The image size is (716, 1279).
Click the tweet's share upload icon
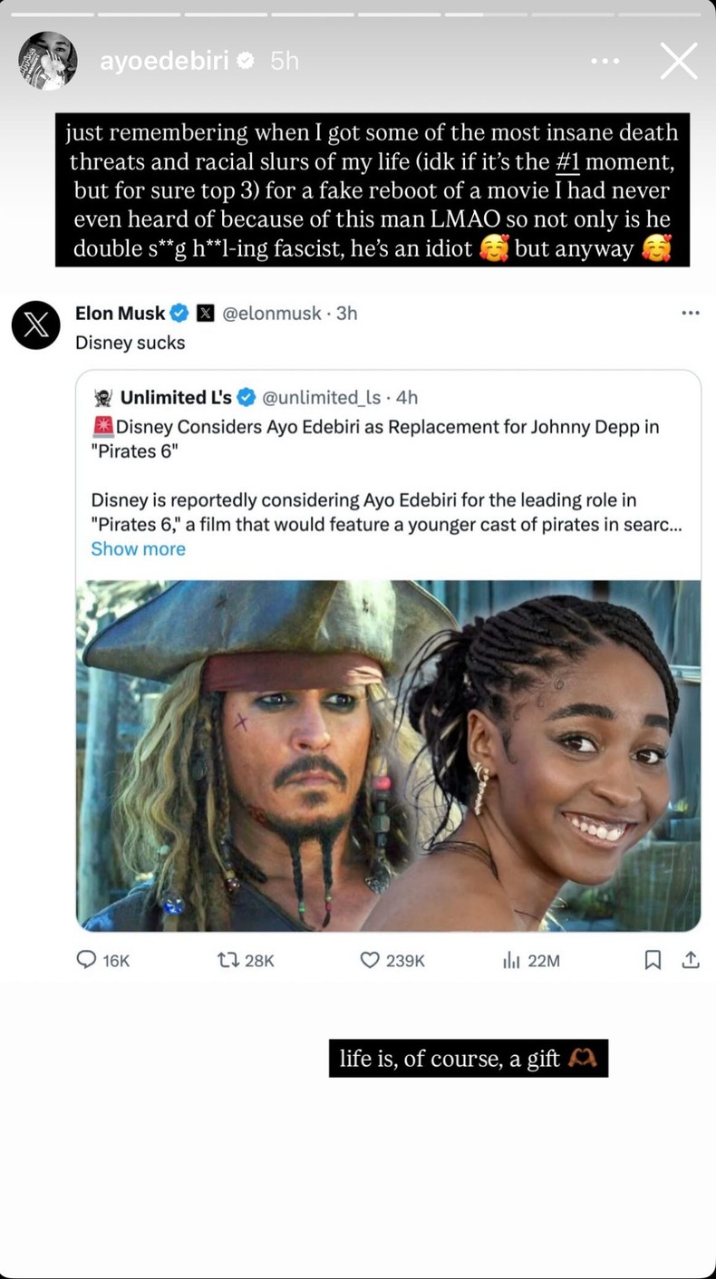point(691,960)
